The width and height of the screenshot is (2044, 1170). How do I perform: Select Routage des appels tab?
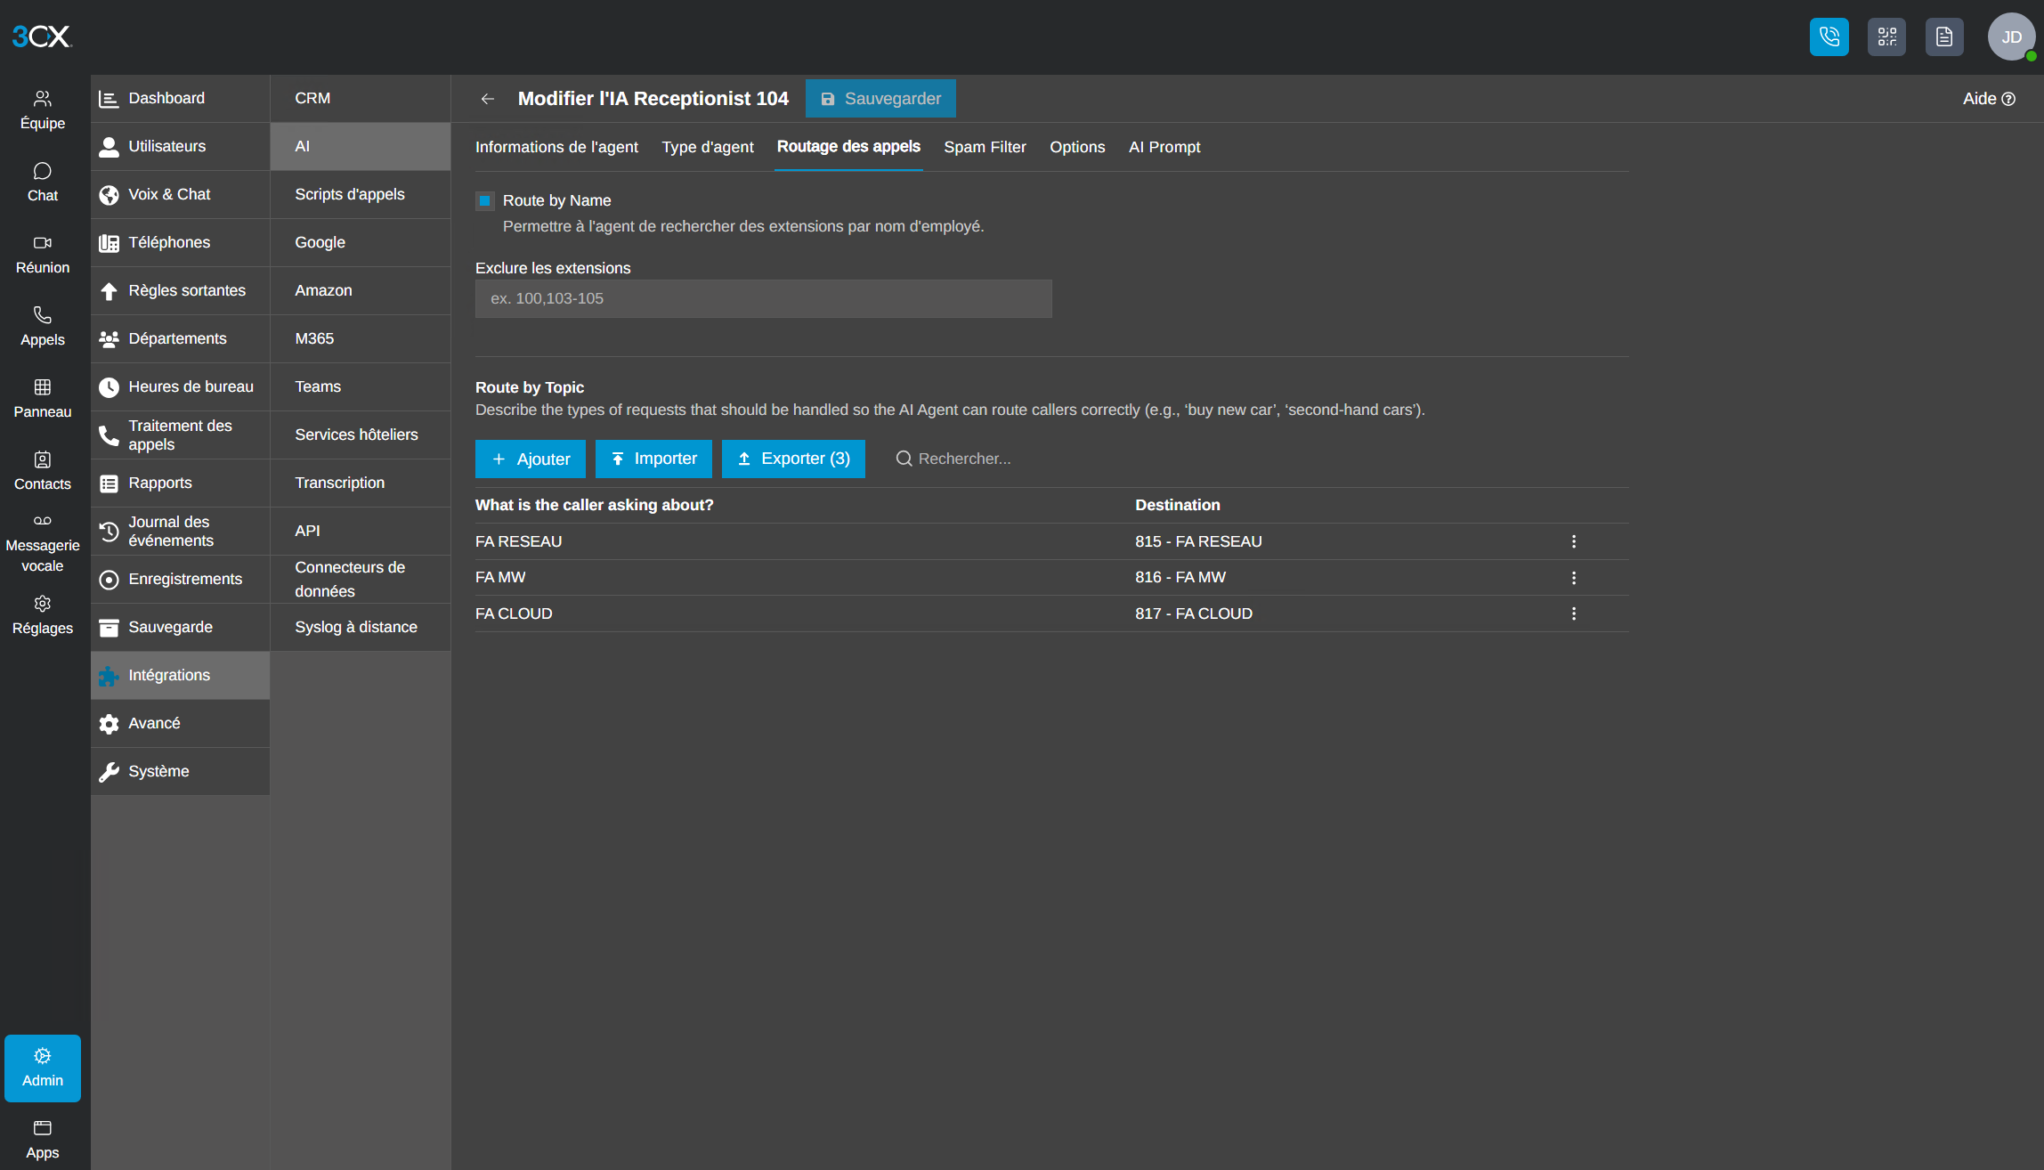click(848, 147)
